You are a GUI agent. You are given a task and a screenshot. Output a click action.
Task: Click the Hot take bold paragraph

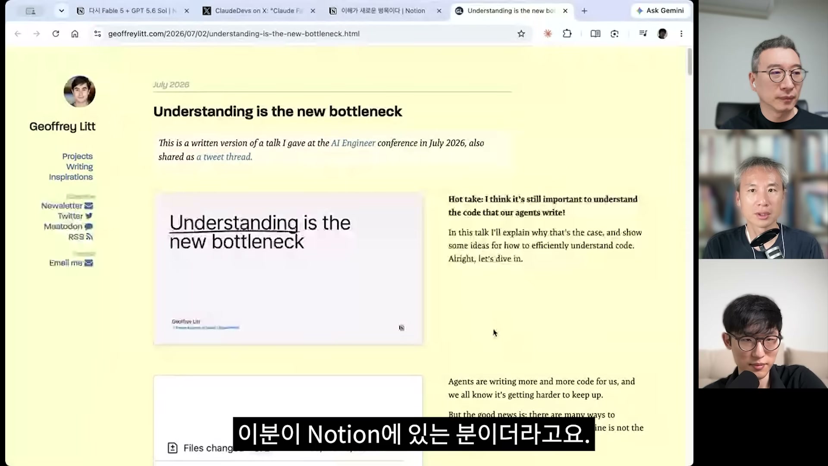(543, 206)
